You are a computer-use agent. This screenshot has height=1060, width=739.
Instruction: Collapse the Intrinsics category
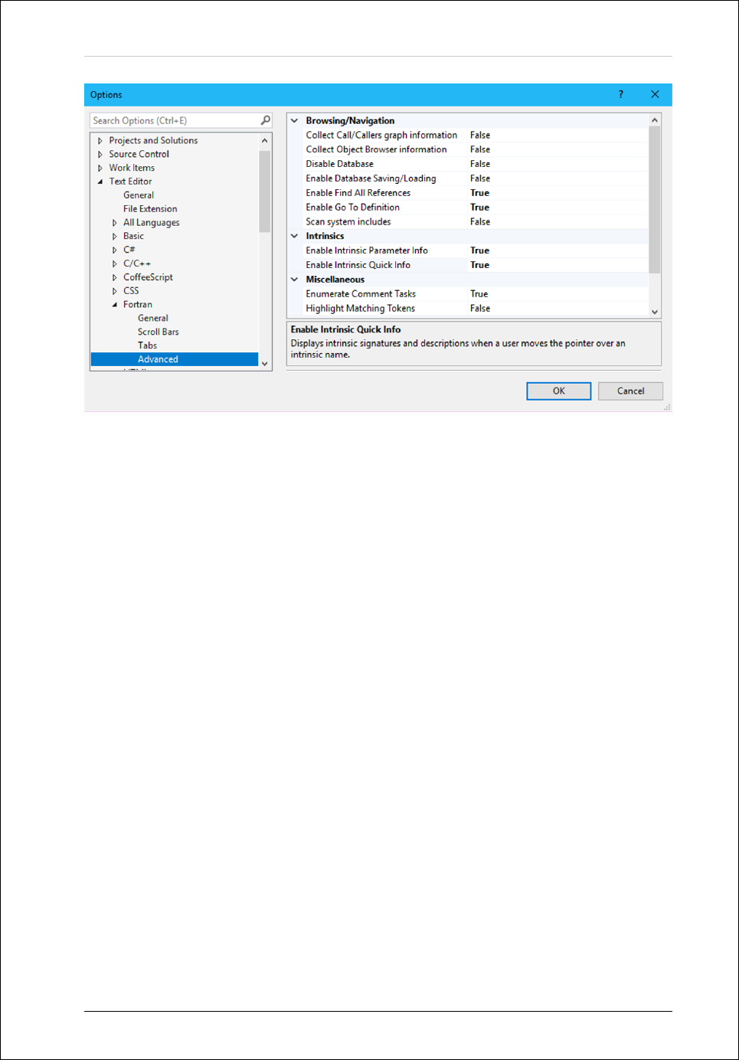(294, 236)
